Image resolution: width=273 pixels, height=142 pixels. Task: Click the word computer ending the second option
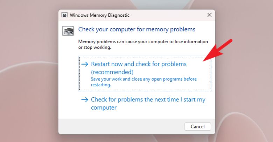(104, 108)
